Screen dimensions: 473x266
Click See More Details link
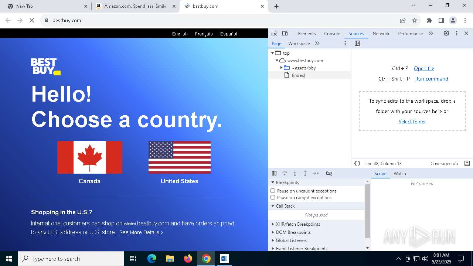pos(141,232)
